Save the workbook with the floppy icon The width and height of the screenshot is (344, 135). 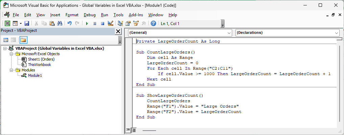click(27, 23)
